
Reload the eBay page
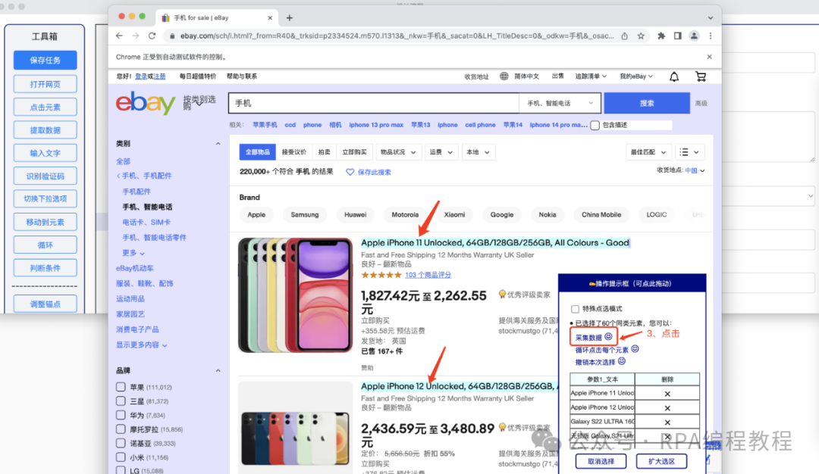click(x=152, y=36)
